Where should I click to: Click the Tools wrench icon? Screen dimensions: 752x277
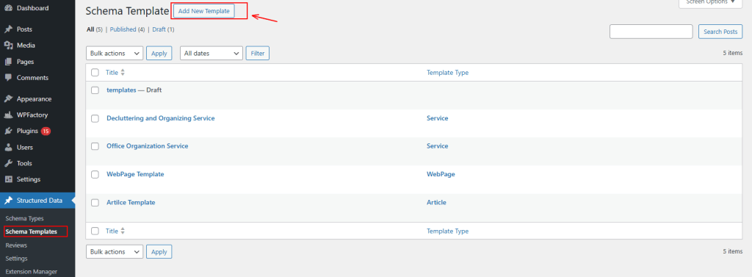8,163
